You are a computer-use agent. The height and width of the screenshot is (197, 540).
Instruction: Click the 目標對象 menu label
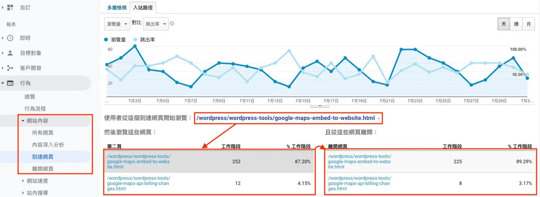tap(31, 53)
